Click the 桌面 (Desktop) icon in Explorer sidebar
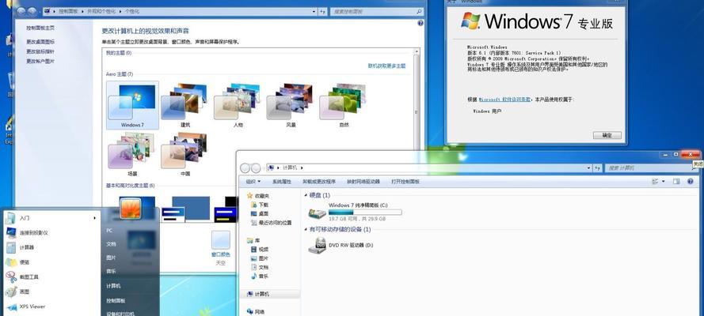 [253, 213]
